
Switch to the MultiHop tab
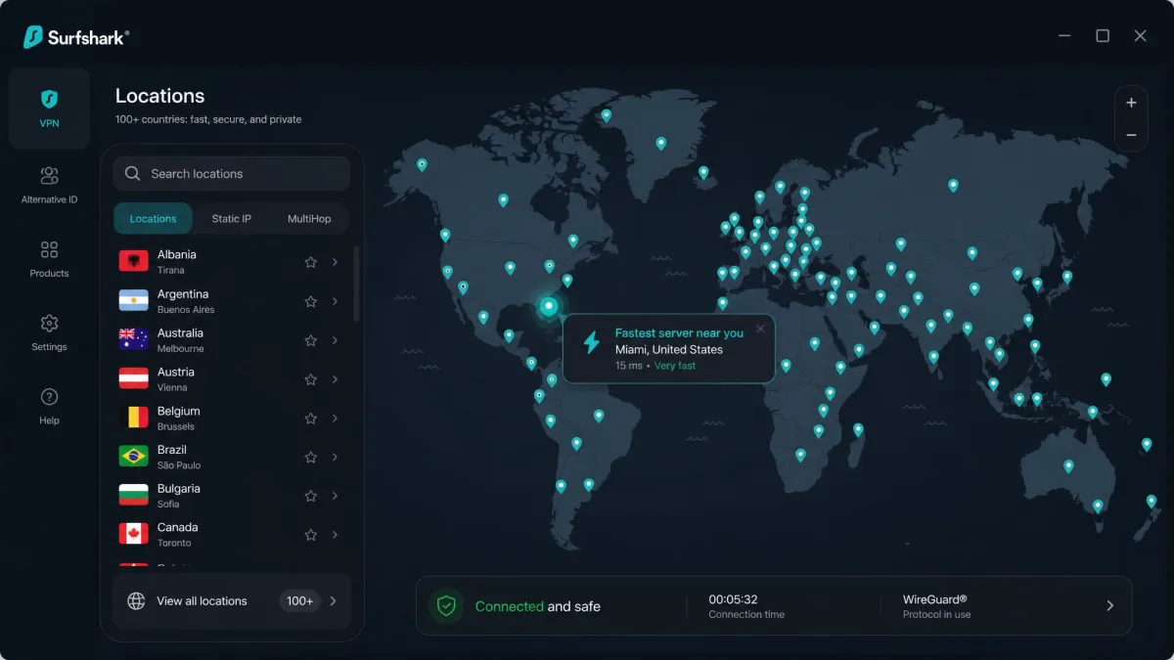(309, 219)
